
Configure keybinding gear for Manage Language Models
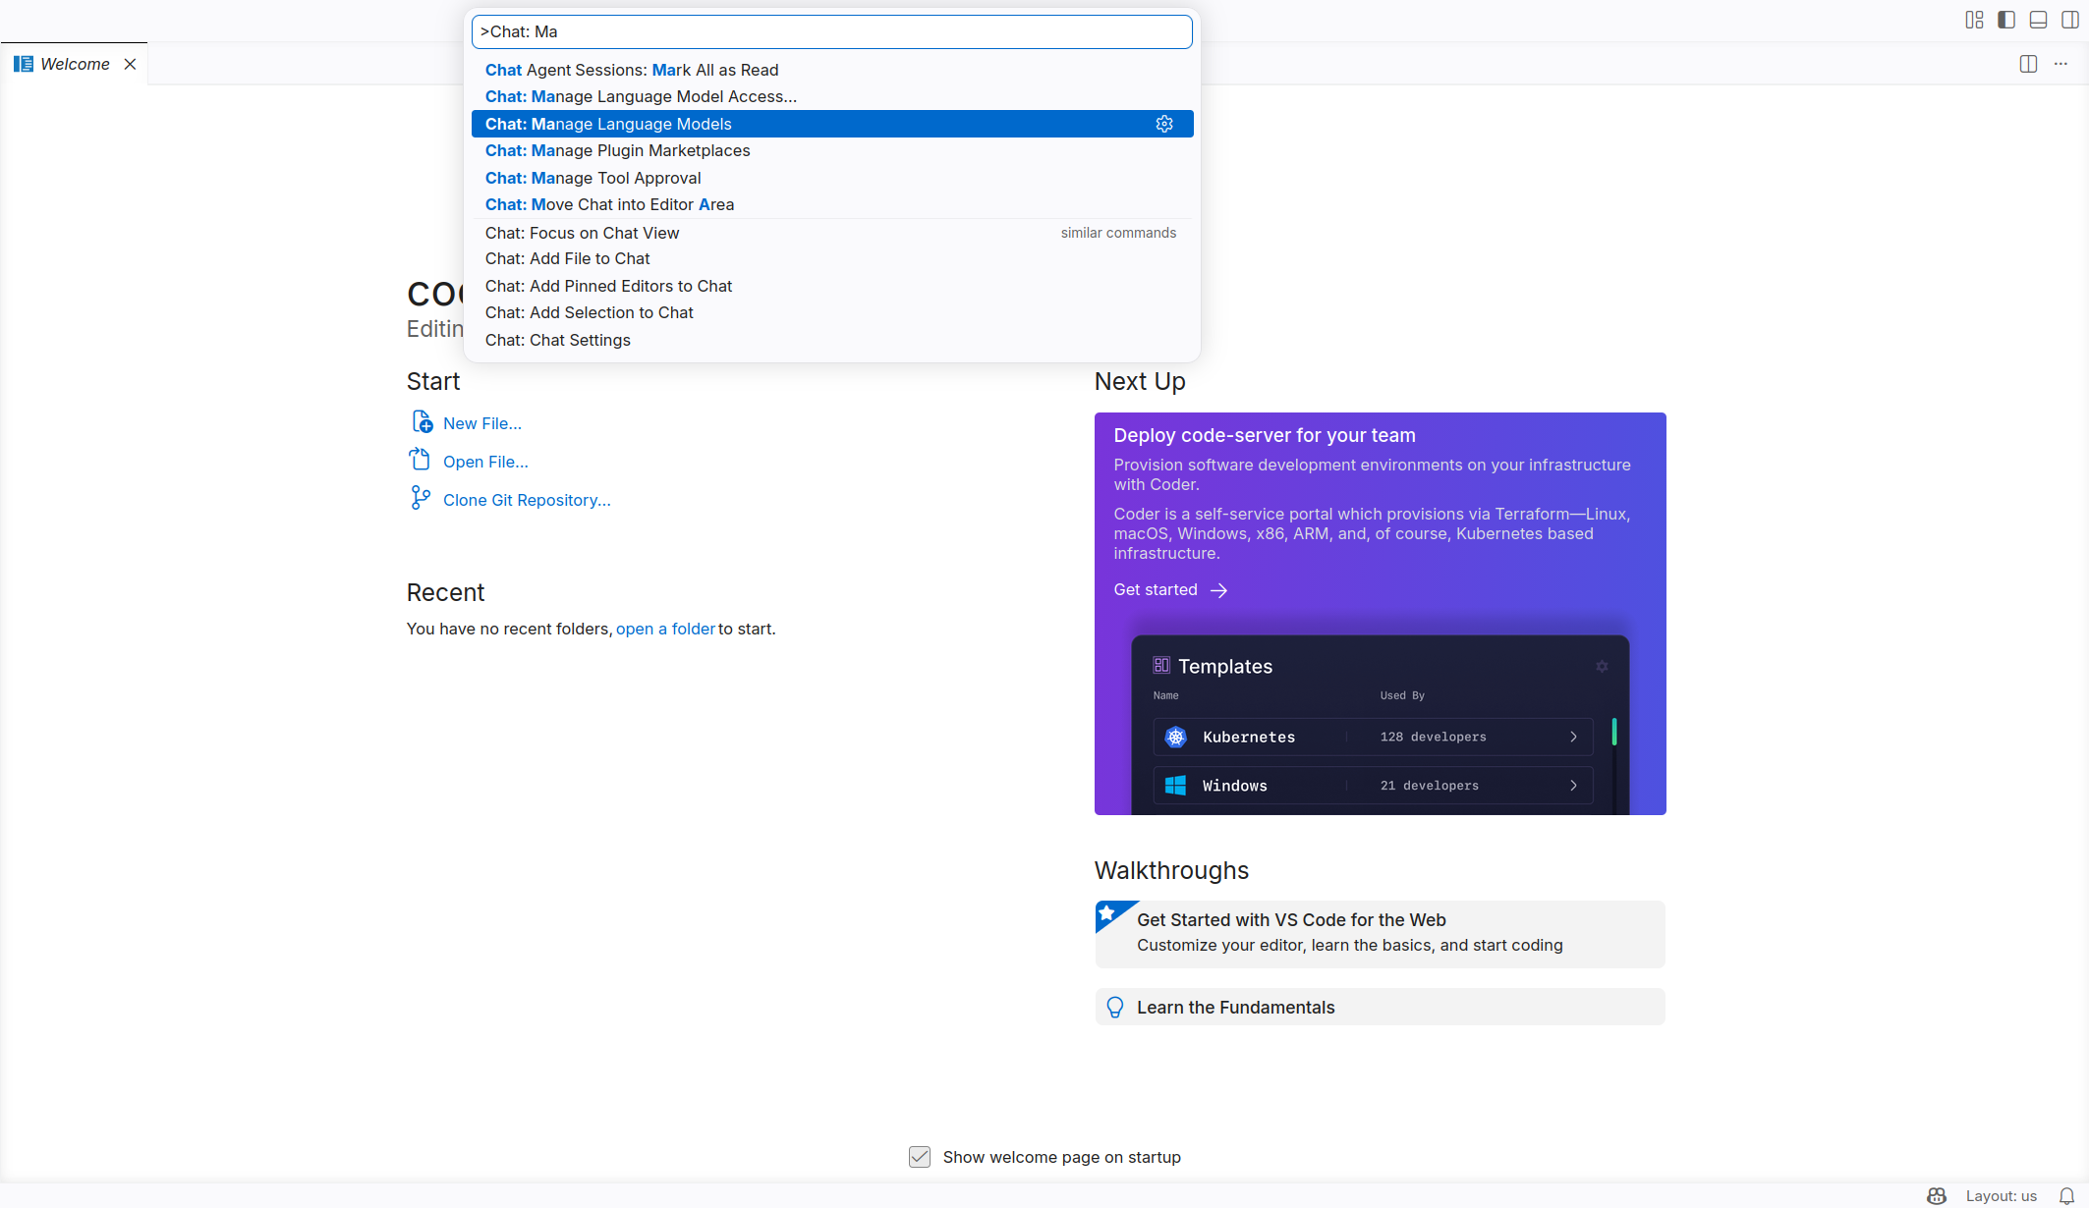pyautogui.click(x=1164, y=124)
